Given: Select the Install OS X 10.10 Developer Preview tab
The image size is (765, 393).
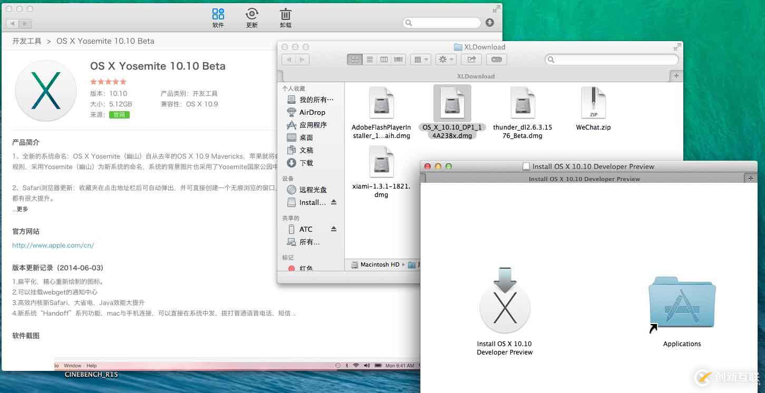Looking at the screenshot, I should click(584, 179).
